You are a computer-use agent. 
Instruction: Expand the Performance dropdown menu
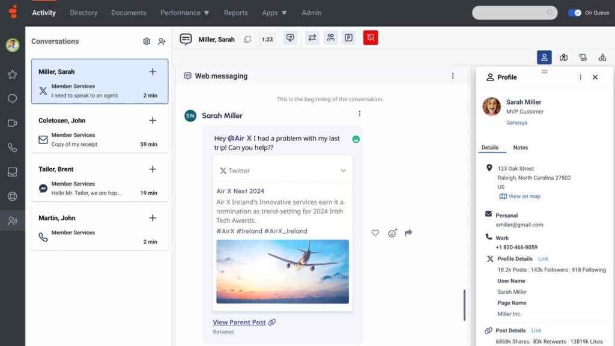[x=184, y=13]
